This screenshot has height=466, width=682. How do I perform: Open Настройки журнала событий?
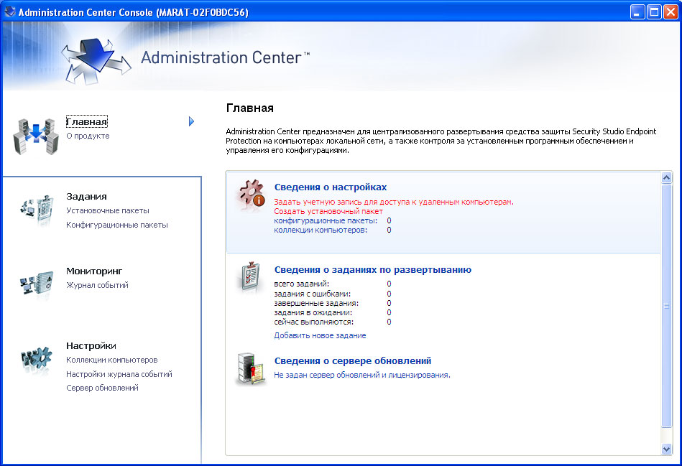[x=119, y=374]
